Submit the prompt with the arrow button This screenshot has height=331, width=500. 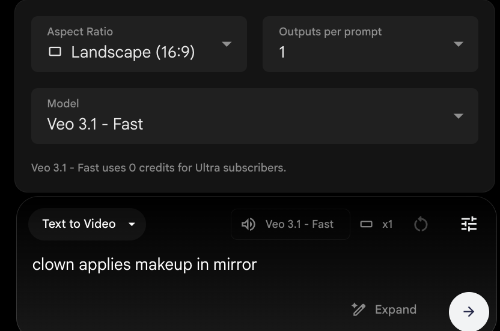coord(469,312)
